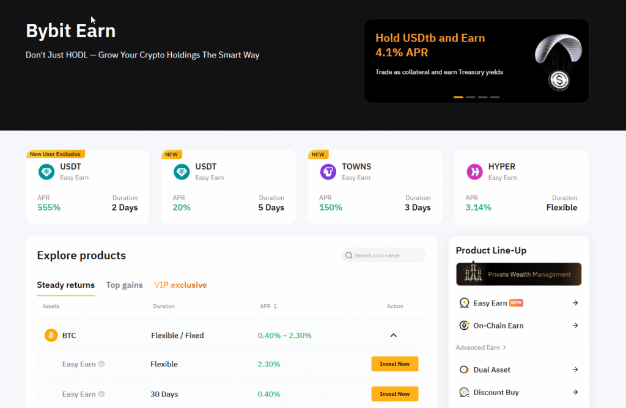Open Dual Asset in Product Line-Up
Image resolution: width=626 pixels, height=408 pixels.
click(x=518, y=370)
